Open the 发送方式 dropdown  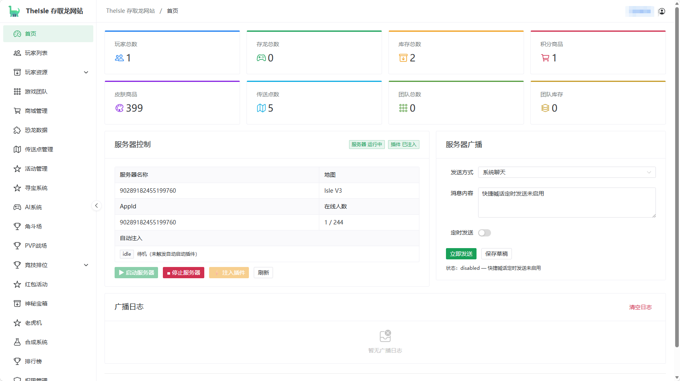point(567,172)
